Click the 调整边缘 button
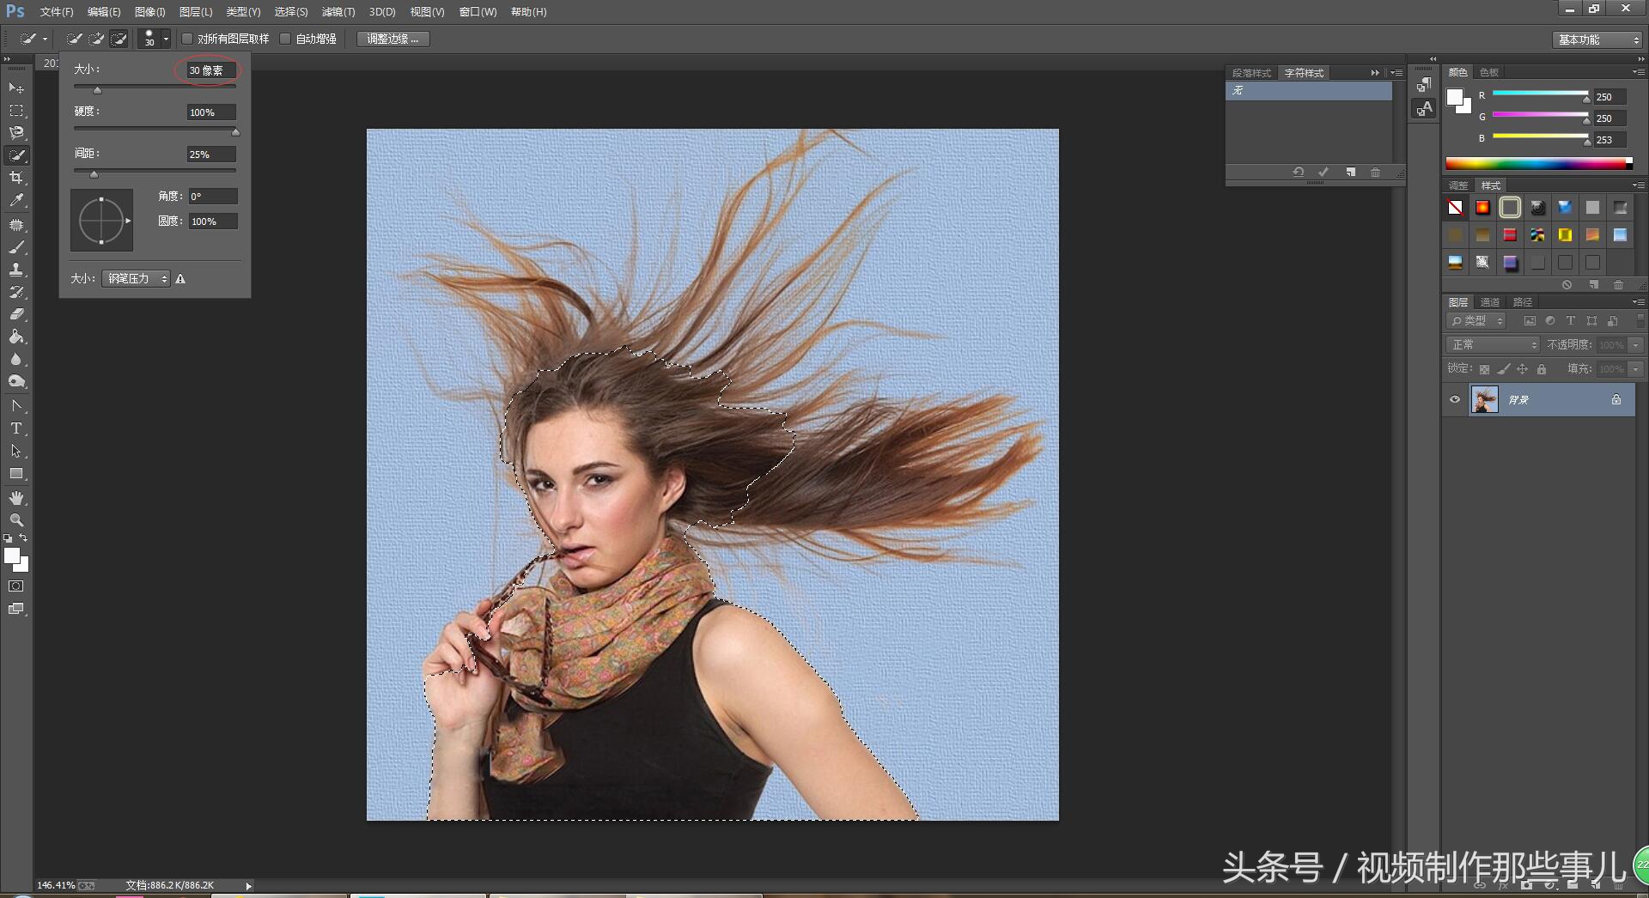Screen dimensions: 1649x898 [392, 39]
